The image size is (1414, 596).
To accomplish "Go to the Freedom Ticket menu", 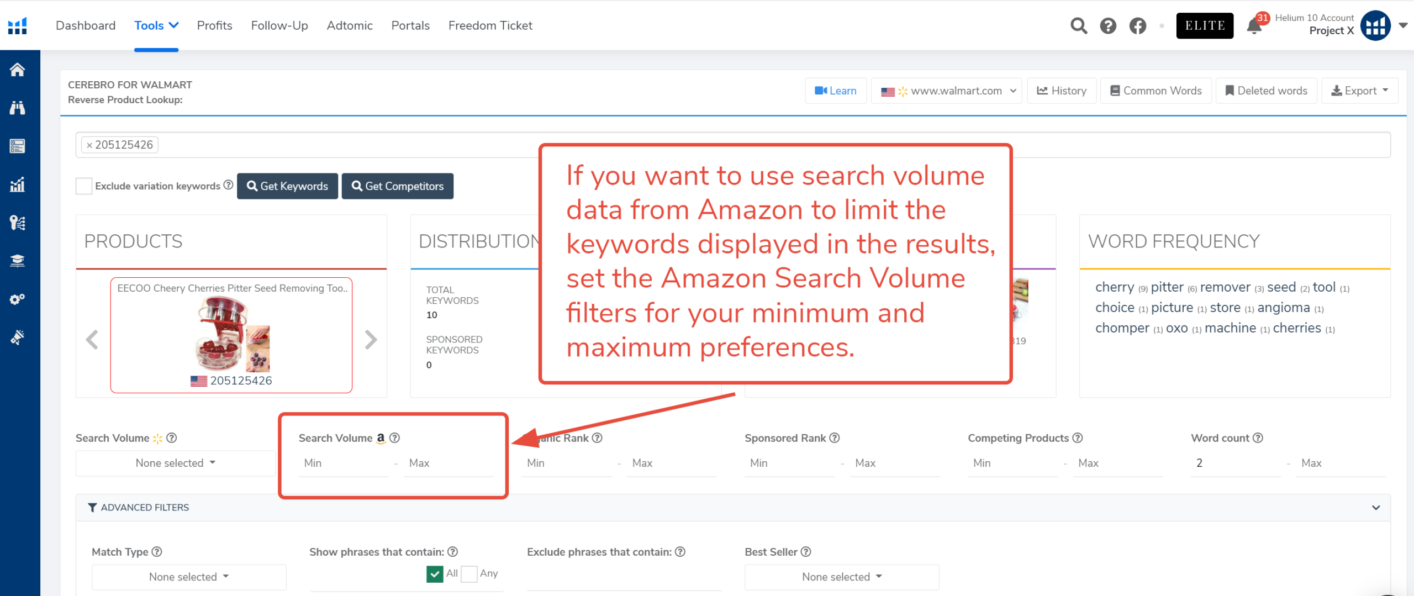I will (490, 25).
